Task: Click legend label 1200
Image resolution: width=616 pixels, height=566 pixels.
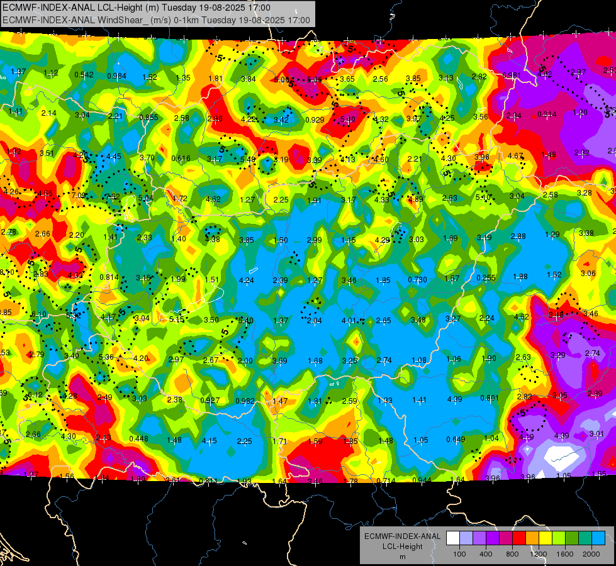Action: tap(539, 554)
